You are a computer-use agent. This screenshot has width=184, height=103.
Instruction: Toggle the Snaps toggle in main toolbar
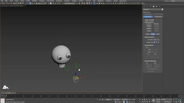[x=53, y=3]
